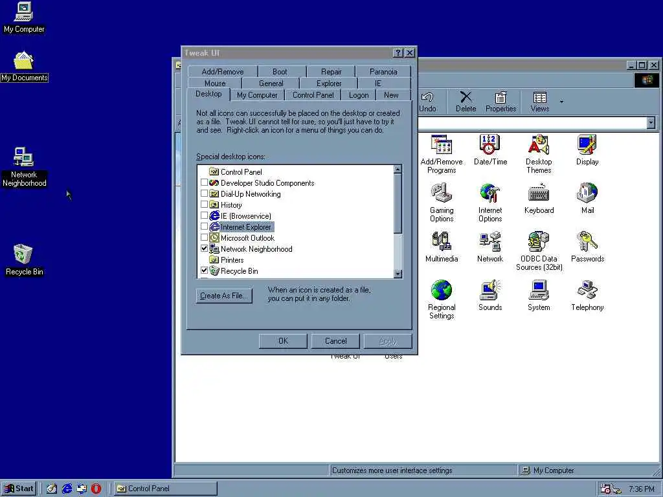Enable the Developer Studio Components checkbox

pyautogui.click(x=204, y=182)
